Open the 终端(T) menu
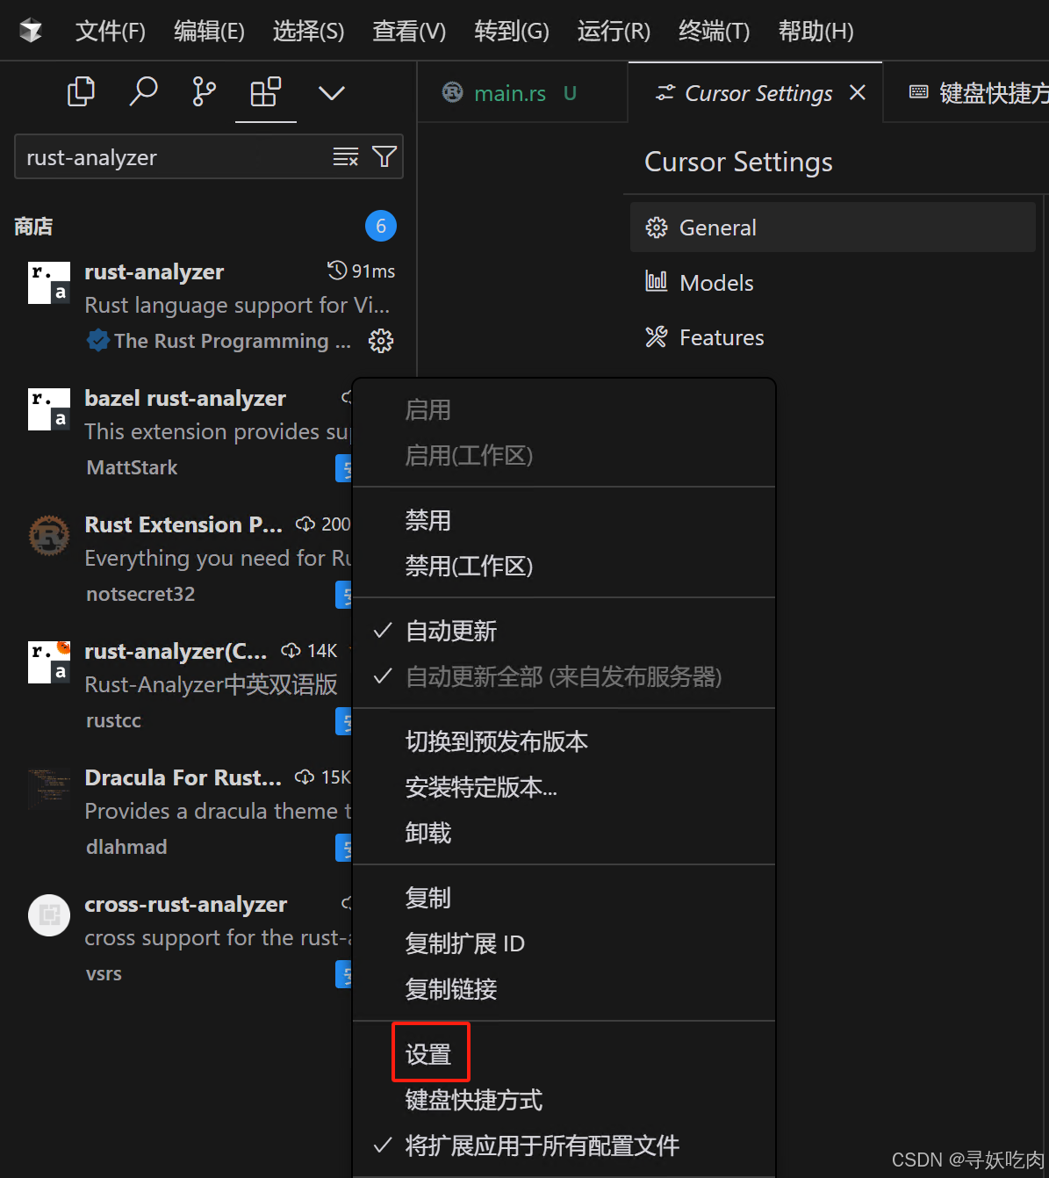The image size is (1049, 1178). 715,32
